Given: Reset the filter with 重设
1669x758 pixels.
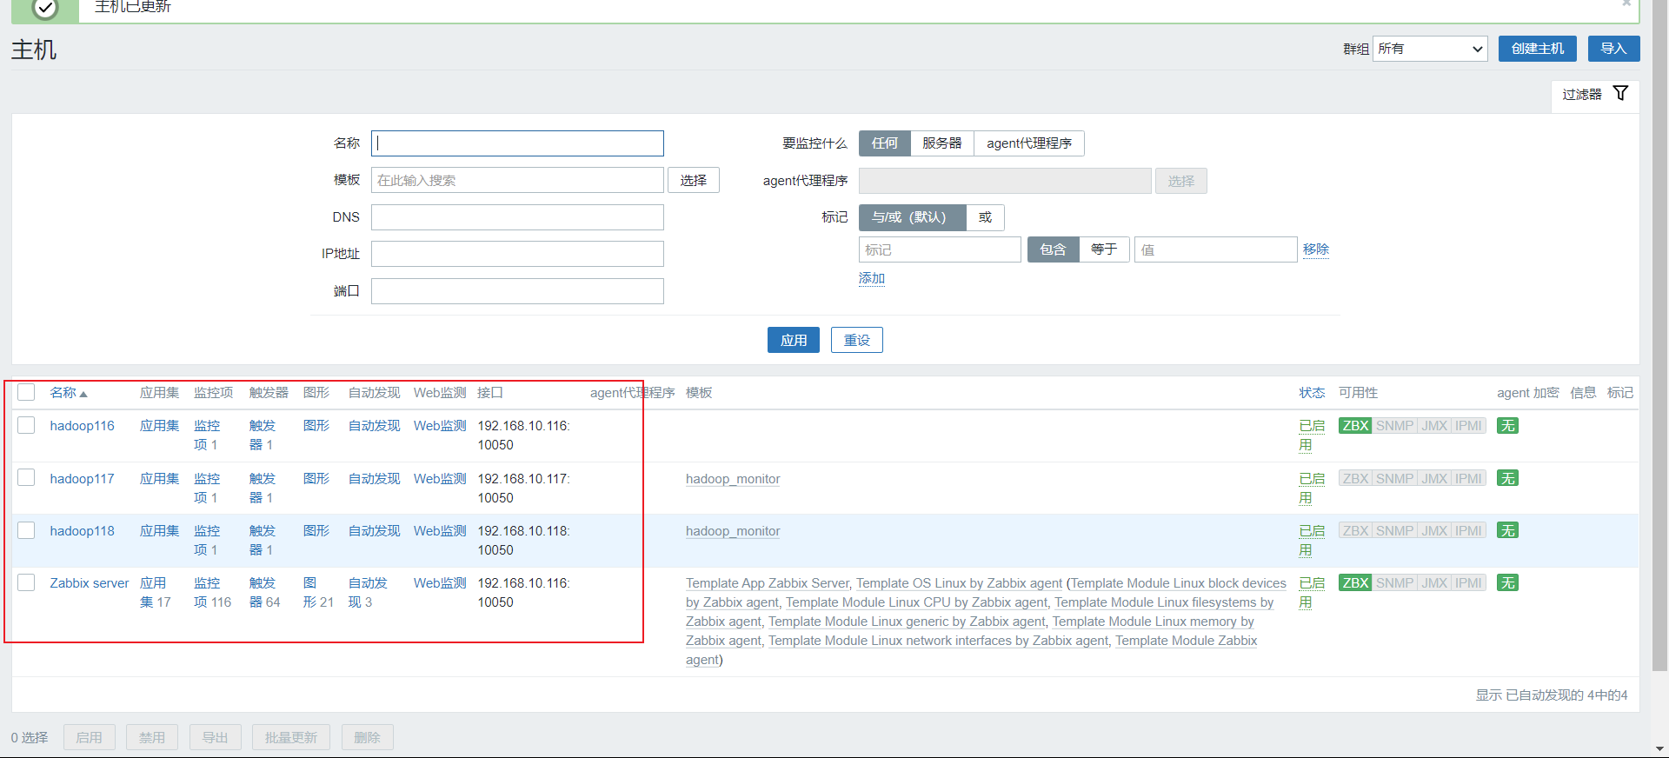Looking at the screenshot, I should coord(856,340).
